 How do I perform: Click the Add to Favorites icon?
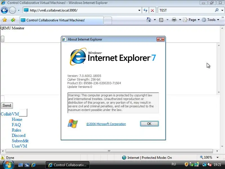13,20
